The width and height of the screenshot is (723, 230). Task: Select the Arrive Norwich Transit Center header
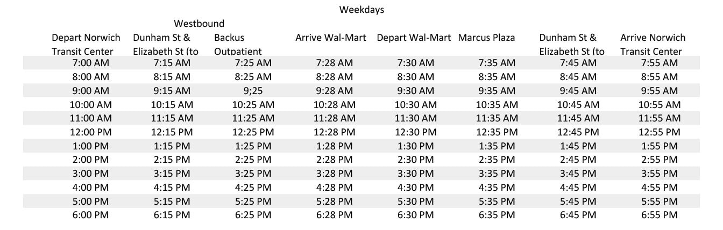[x=653, y=45]
